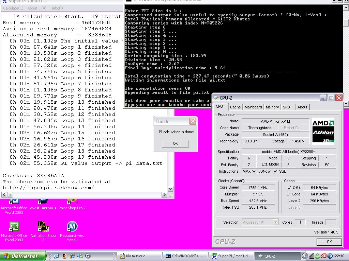
Task: Switch to Super PI / mod1.4 taskbar button
Action: (231, 256)
